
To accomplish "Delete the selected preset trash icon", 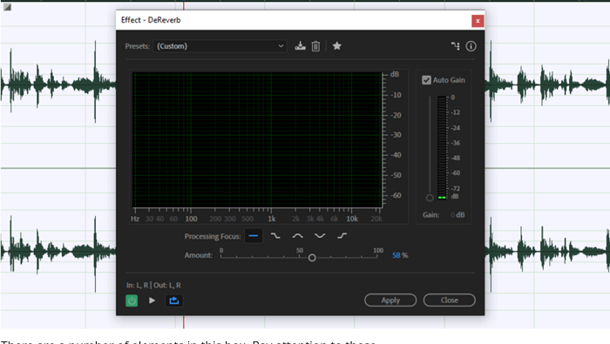I will [315, 46].
